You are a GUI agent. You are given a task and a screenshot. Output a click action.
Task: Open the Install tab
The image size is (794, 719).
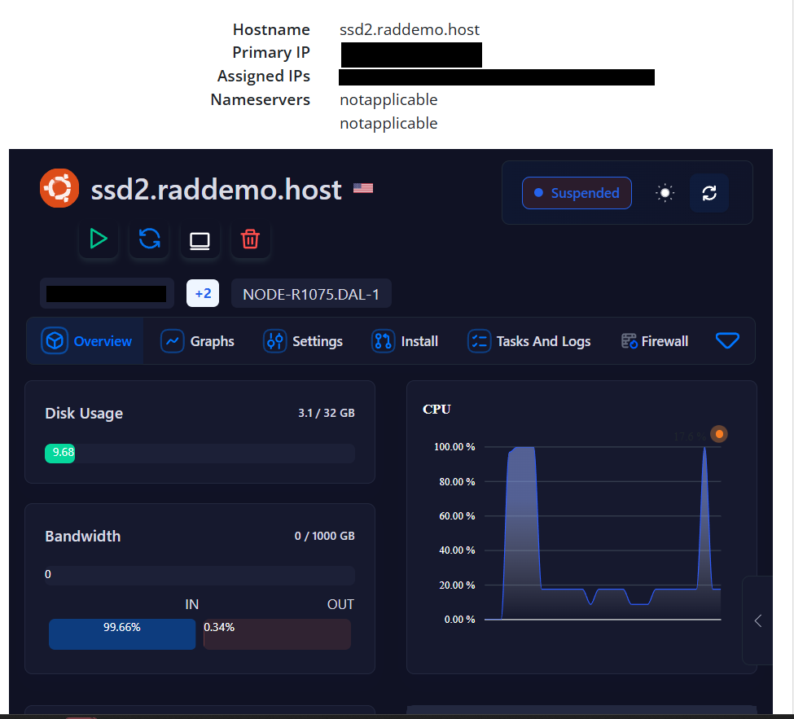coord(405,341)
